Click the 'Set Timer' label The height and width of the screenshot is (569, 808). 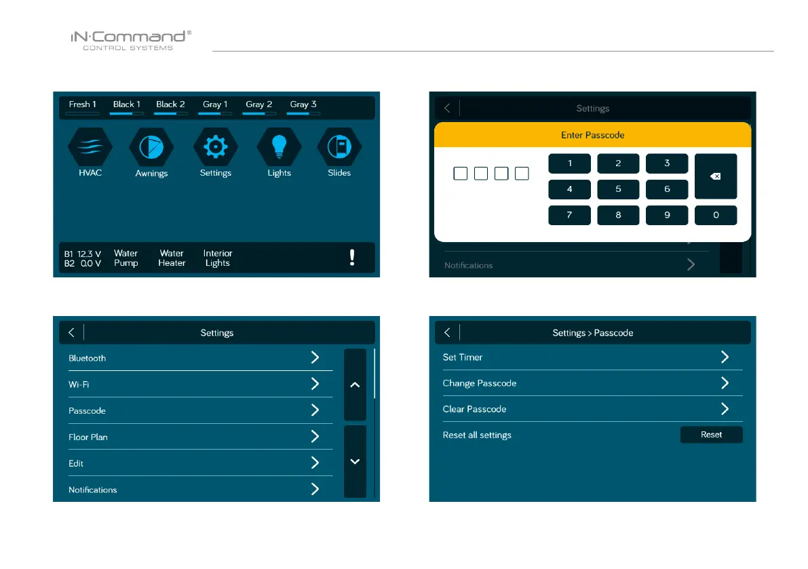click(x=462, y=357)
